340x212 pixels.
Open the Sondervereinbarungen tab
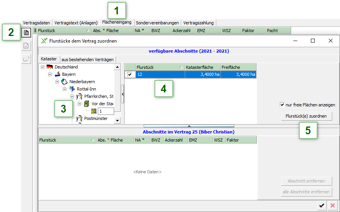tap(157, 23)
